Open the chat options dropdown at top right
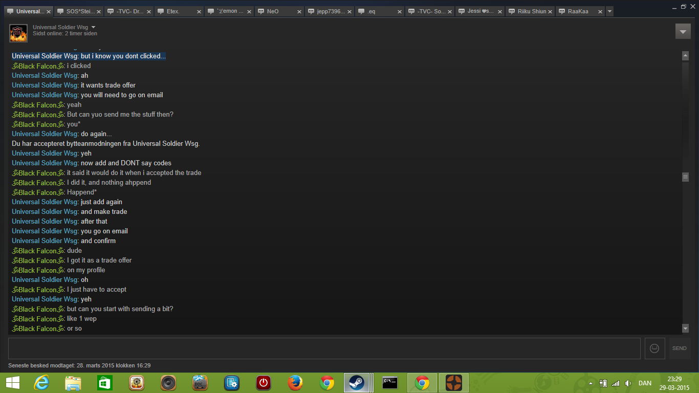This screenshot has width=699, height=393. [x=683, y=31]
